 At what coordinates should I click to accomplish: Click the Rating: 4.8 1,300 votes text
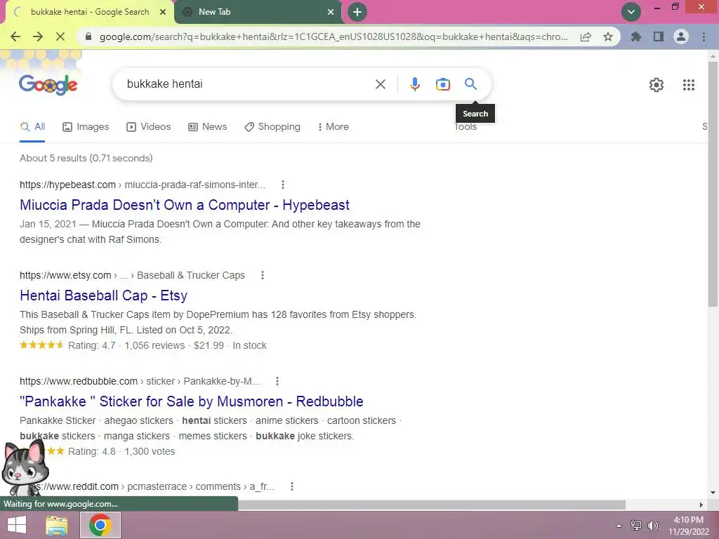coord(121,451)
